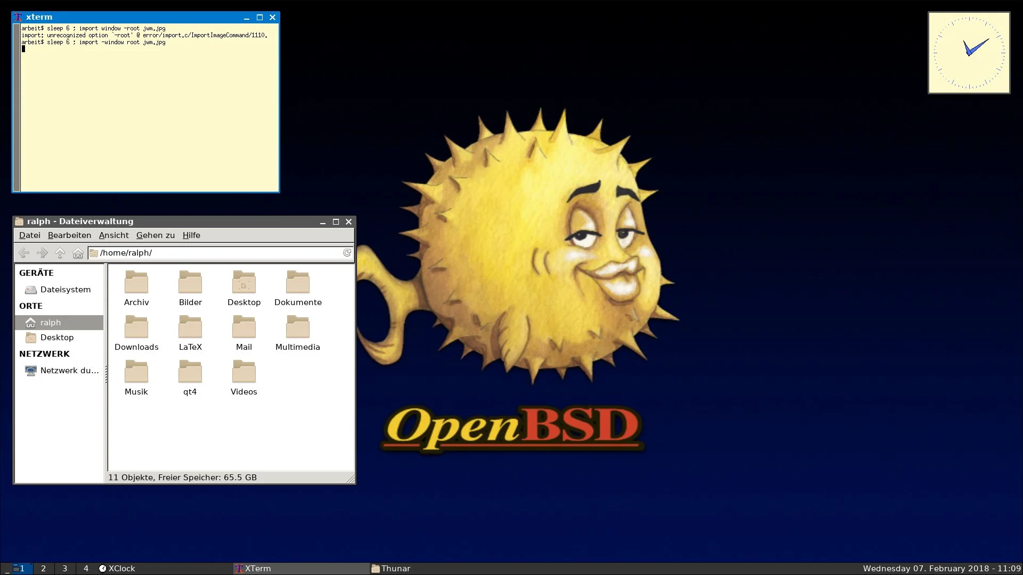Click the sidebar pane separator handle
The height and width of the screenshot is (575, 1023).
click(x=105, y=374)
